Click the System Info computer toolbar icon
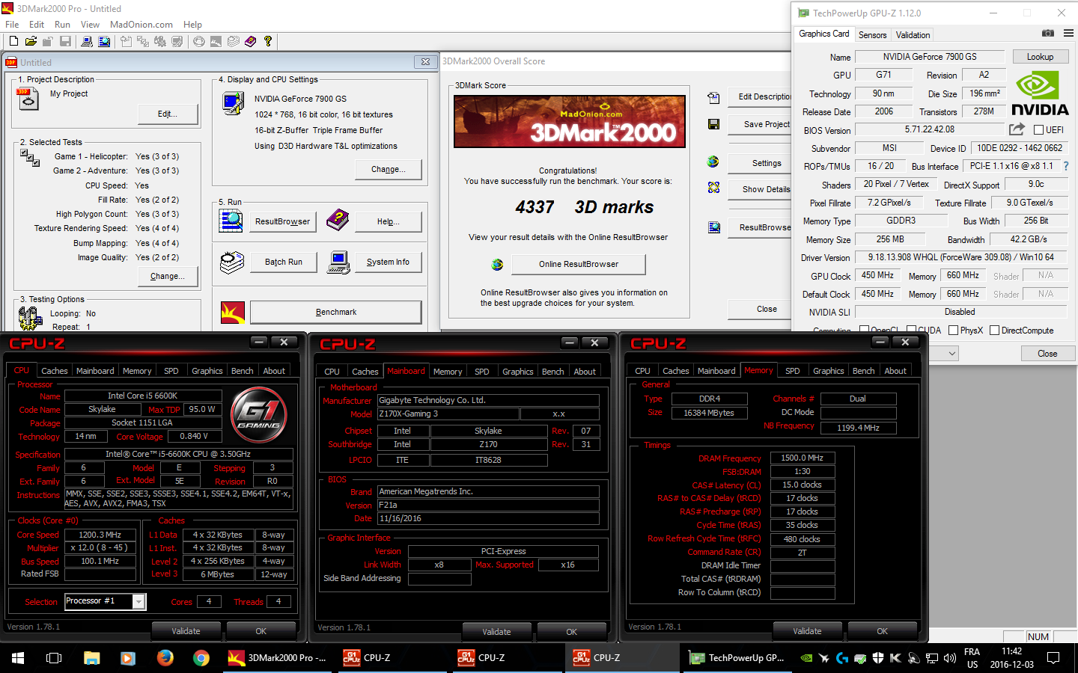 (87, 42)
